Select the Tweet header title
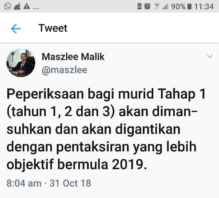Screen dimensions: 219x198 click(53, 28)
